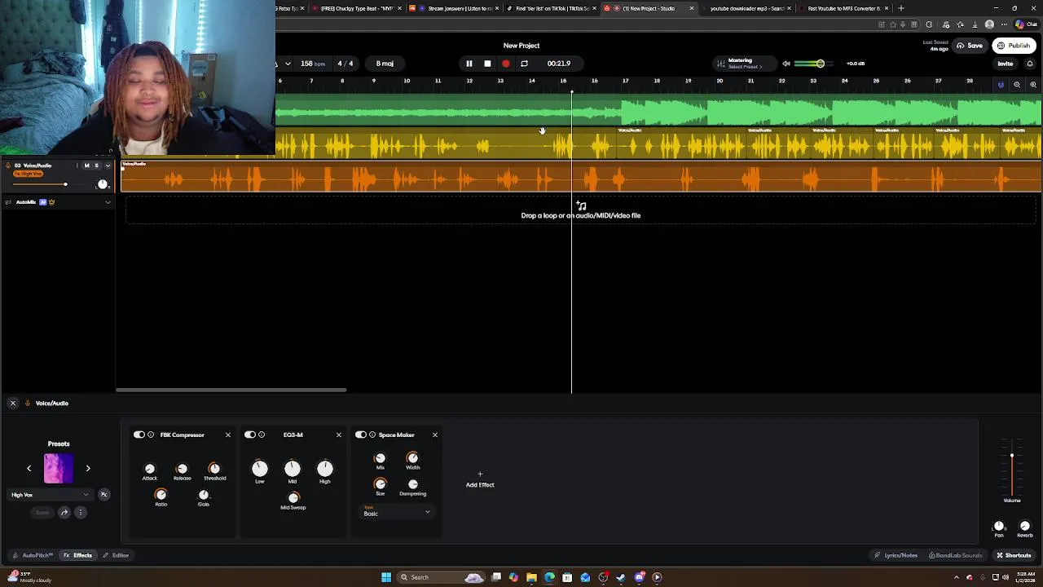Screen dimensions: 1043x587
Task: Show Space Maker info icon
Action: pos(372,435)
